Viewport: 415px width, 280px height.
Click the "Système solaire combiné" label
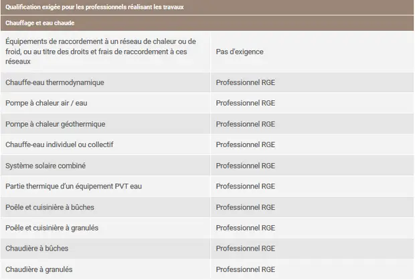click(46, 165)
